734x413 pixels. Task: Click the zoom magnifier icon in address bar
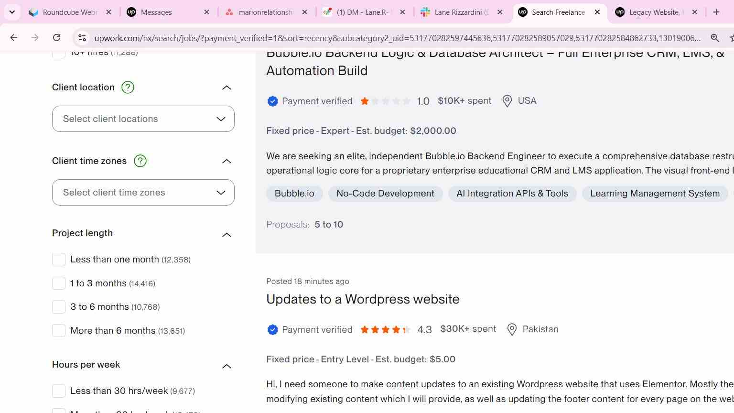(x=715, y=38)
